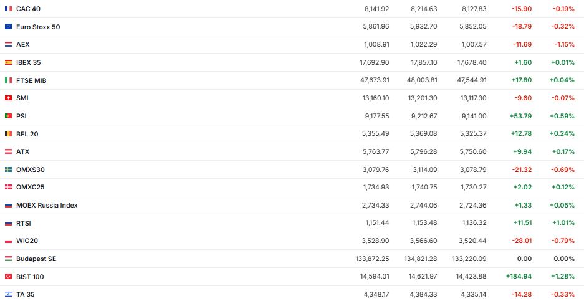Open the OMXC25 index link
The image size is (584, 301).
point(30,187)
